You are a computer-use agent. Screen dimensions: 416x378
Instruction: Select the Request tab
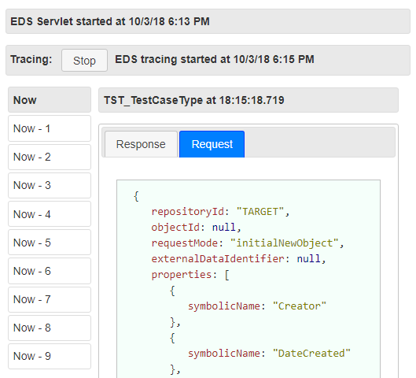(x=212, y=144)
